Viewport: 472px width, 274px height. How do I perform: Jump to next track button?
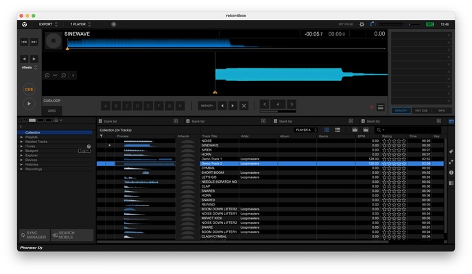pyautogui.click(x=34, y=42)
